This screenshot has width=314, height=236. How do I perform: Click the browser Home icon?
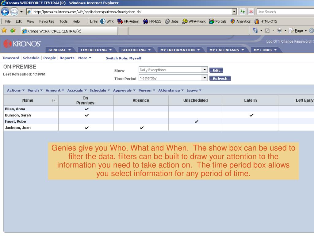pyautogui.click(x=255, y=31)
